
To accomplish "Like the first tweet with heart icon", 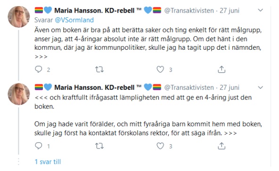I will 160,70.
